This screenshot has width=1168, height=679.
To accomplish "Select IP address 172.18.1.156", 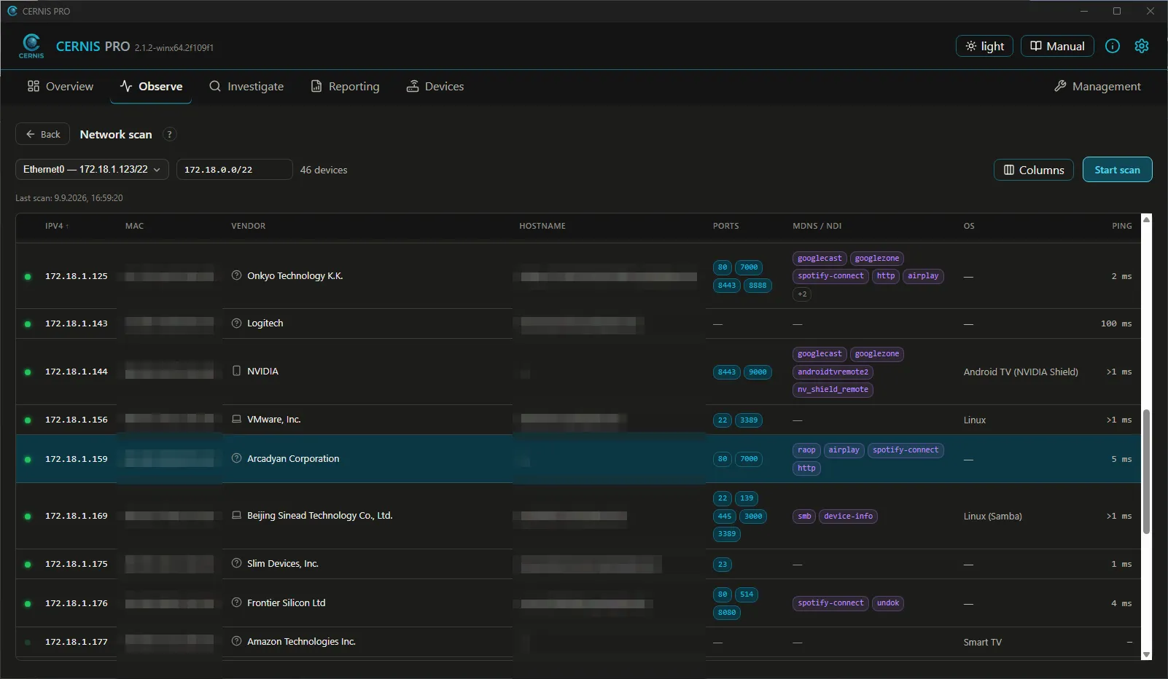I will pos(76,420).
